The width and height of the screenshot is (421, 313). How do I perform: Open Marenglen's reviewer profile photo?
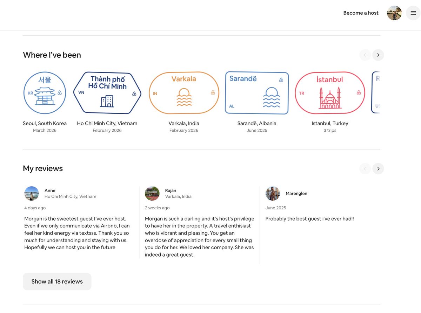[x=273, y=193]
